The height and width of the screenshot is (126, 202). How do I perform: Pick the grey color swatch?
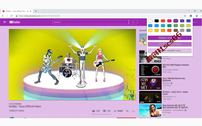pyautogui.click(x=182, y=30)
